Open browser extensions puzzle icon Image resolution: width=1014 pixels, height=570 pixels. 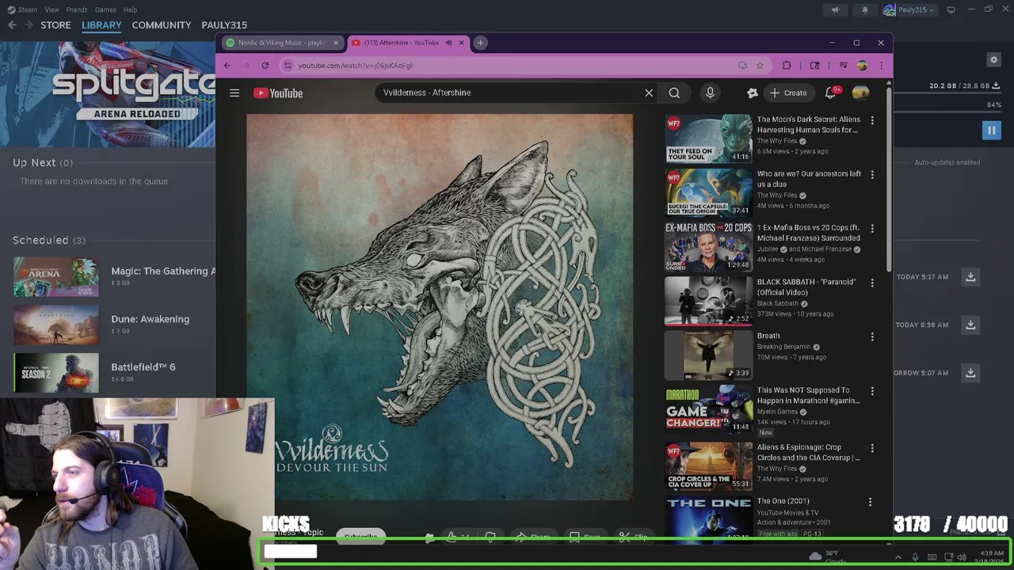787,66
